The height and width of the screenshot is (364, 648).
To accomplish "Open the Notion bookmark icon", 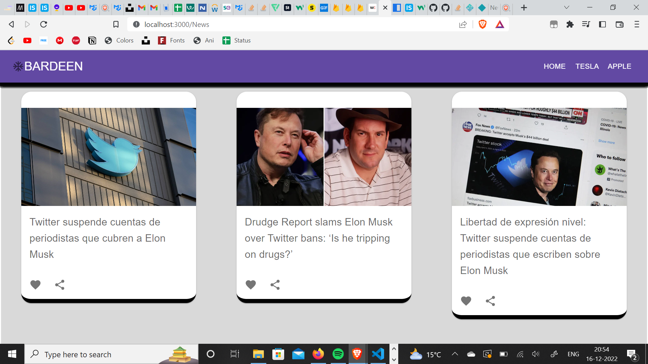I will click(92, 40).
